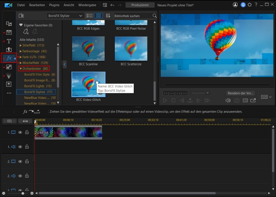Open the Wiedergabe menu
Screen dimensions: 276x197
87,5
